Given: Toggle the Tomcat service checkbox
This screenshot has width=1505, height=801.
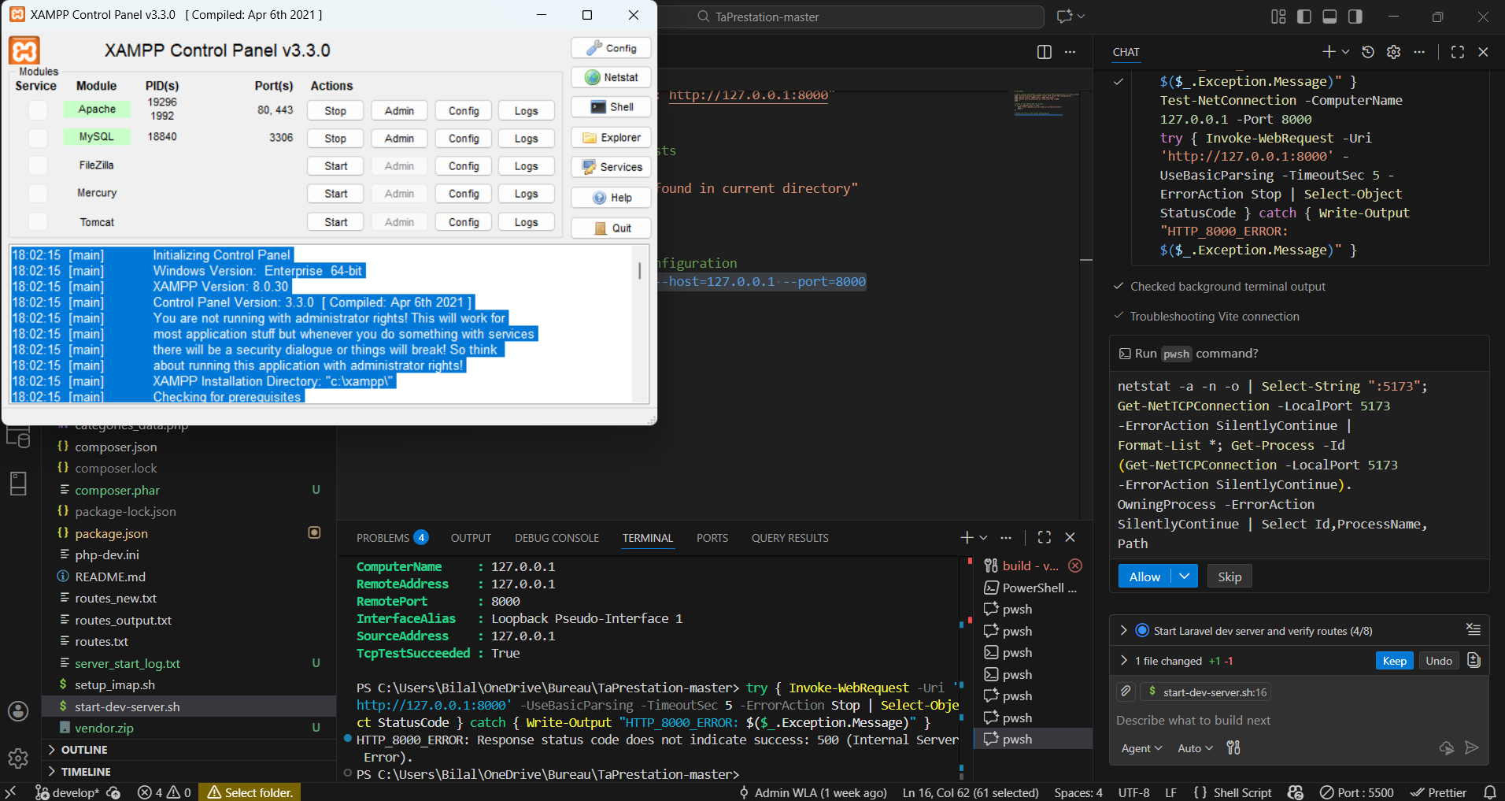Looking at the screenshot, I should [38, 222].
